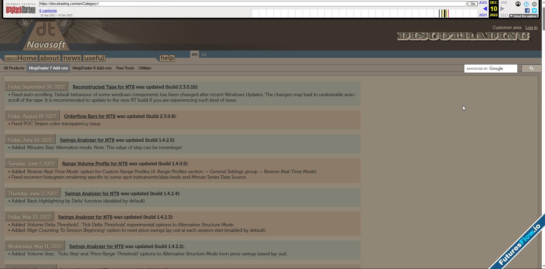Screen dimensions: 545x269
Task: Expand About this capture dropdown
Action: point(523,16)
